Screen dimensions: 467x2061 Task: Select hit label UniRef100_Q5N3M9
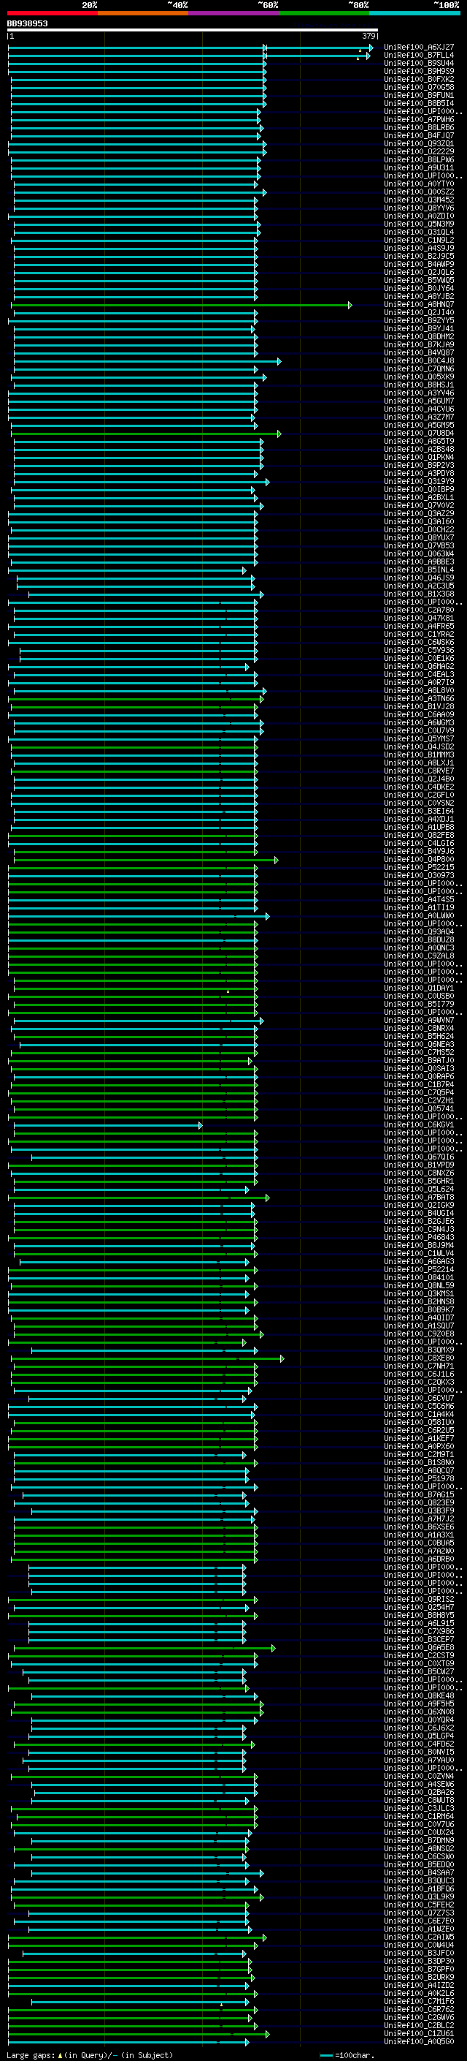pos(419,224)
